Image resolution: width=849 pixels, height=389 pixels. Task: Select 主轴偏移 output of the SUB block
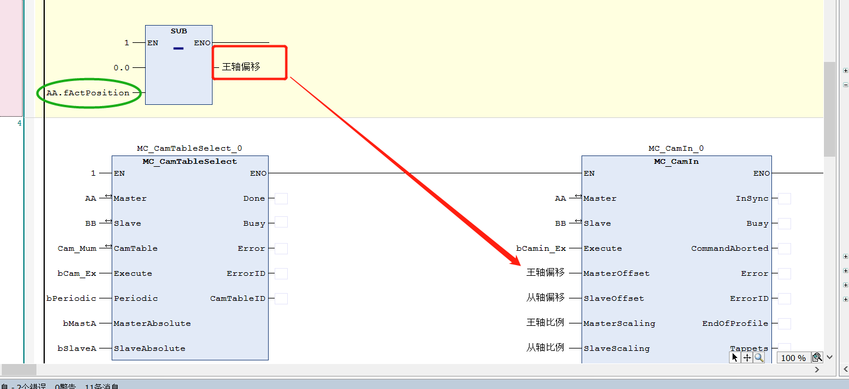pyautogui.click(x=241, y=67)
